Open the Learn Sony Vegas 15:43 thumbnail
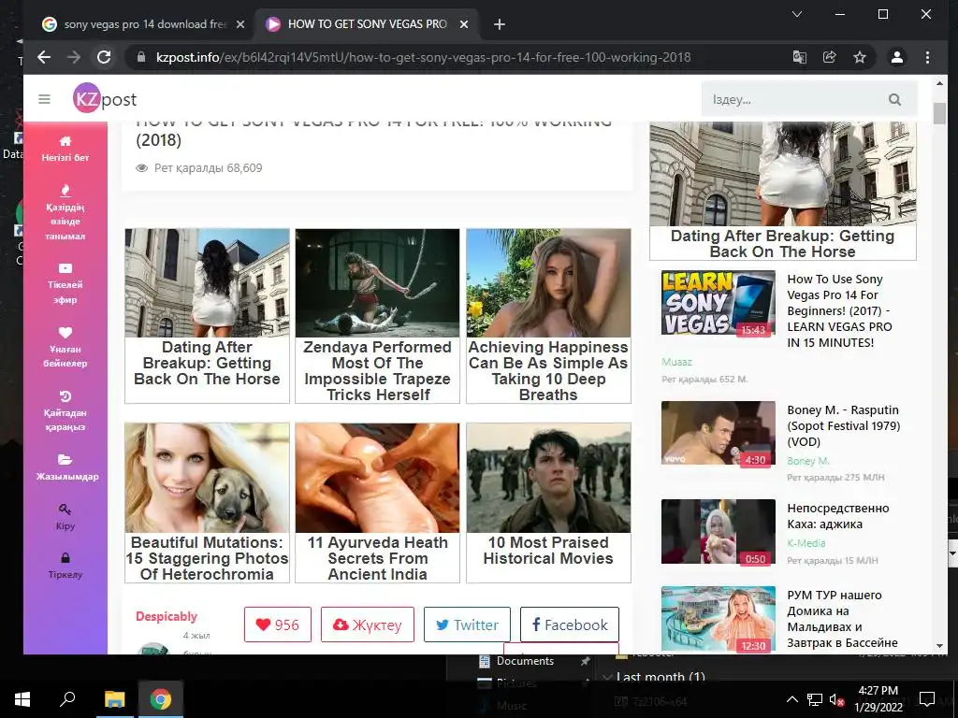Viewport: 958px width, 718px height. click(718, 303)
